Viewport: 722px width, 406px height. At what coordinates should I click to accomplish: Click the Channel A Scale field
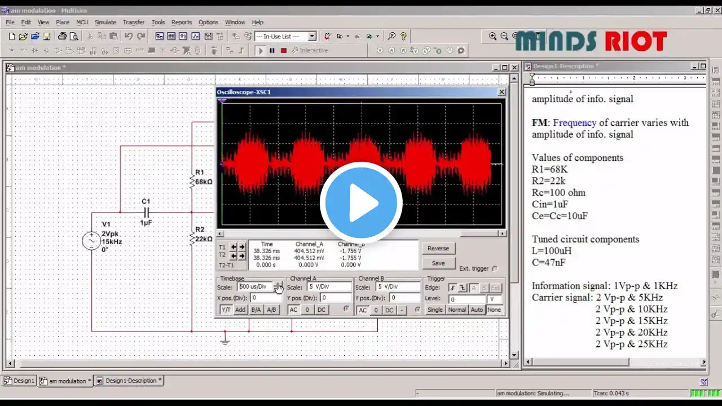click(329, 287)
